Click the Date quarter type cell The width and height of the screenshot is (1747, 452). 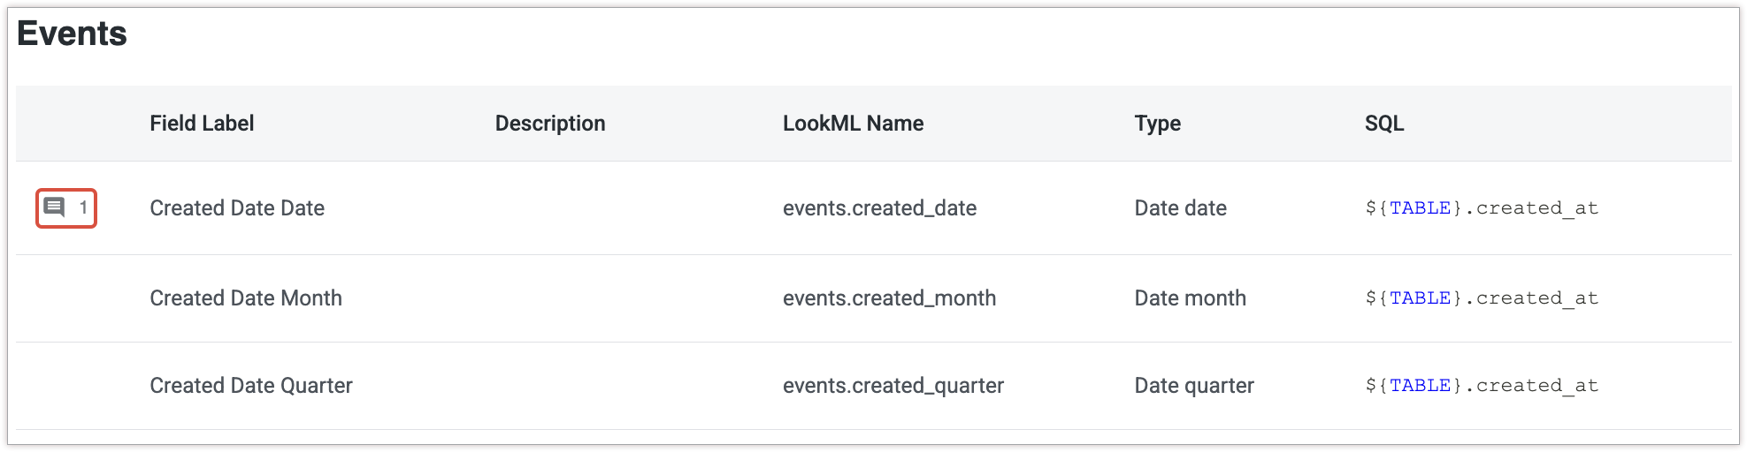coord(1194,386)
